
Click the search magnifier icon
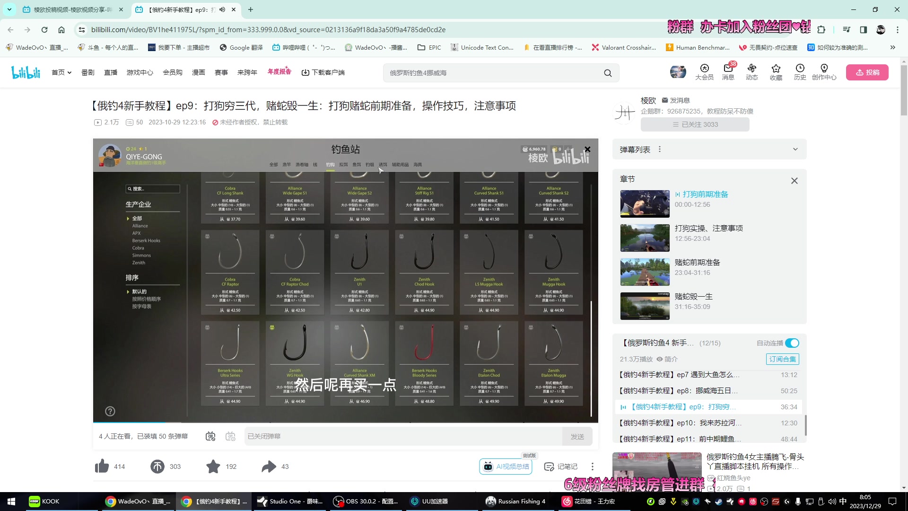608,73
